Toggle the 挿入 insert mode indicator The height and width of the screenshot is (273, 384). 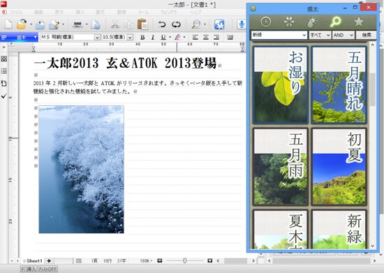31,269
